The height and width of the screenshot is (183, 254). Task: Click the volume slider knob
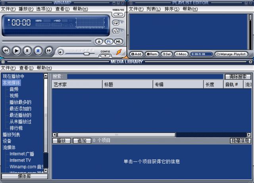87,54
